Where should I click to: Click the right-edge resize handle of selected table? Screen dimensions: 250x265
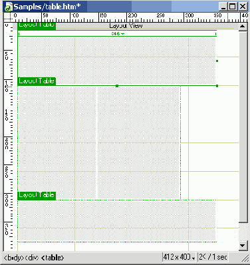[x=217, y=61]
